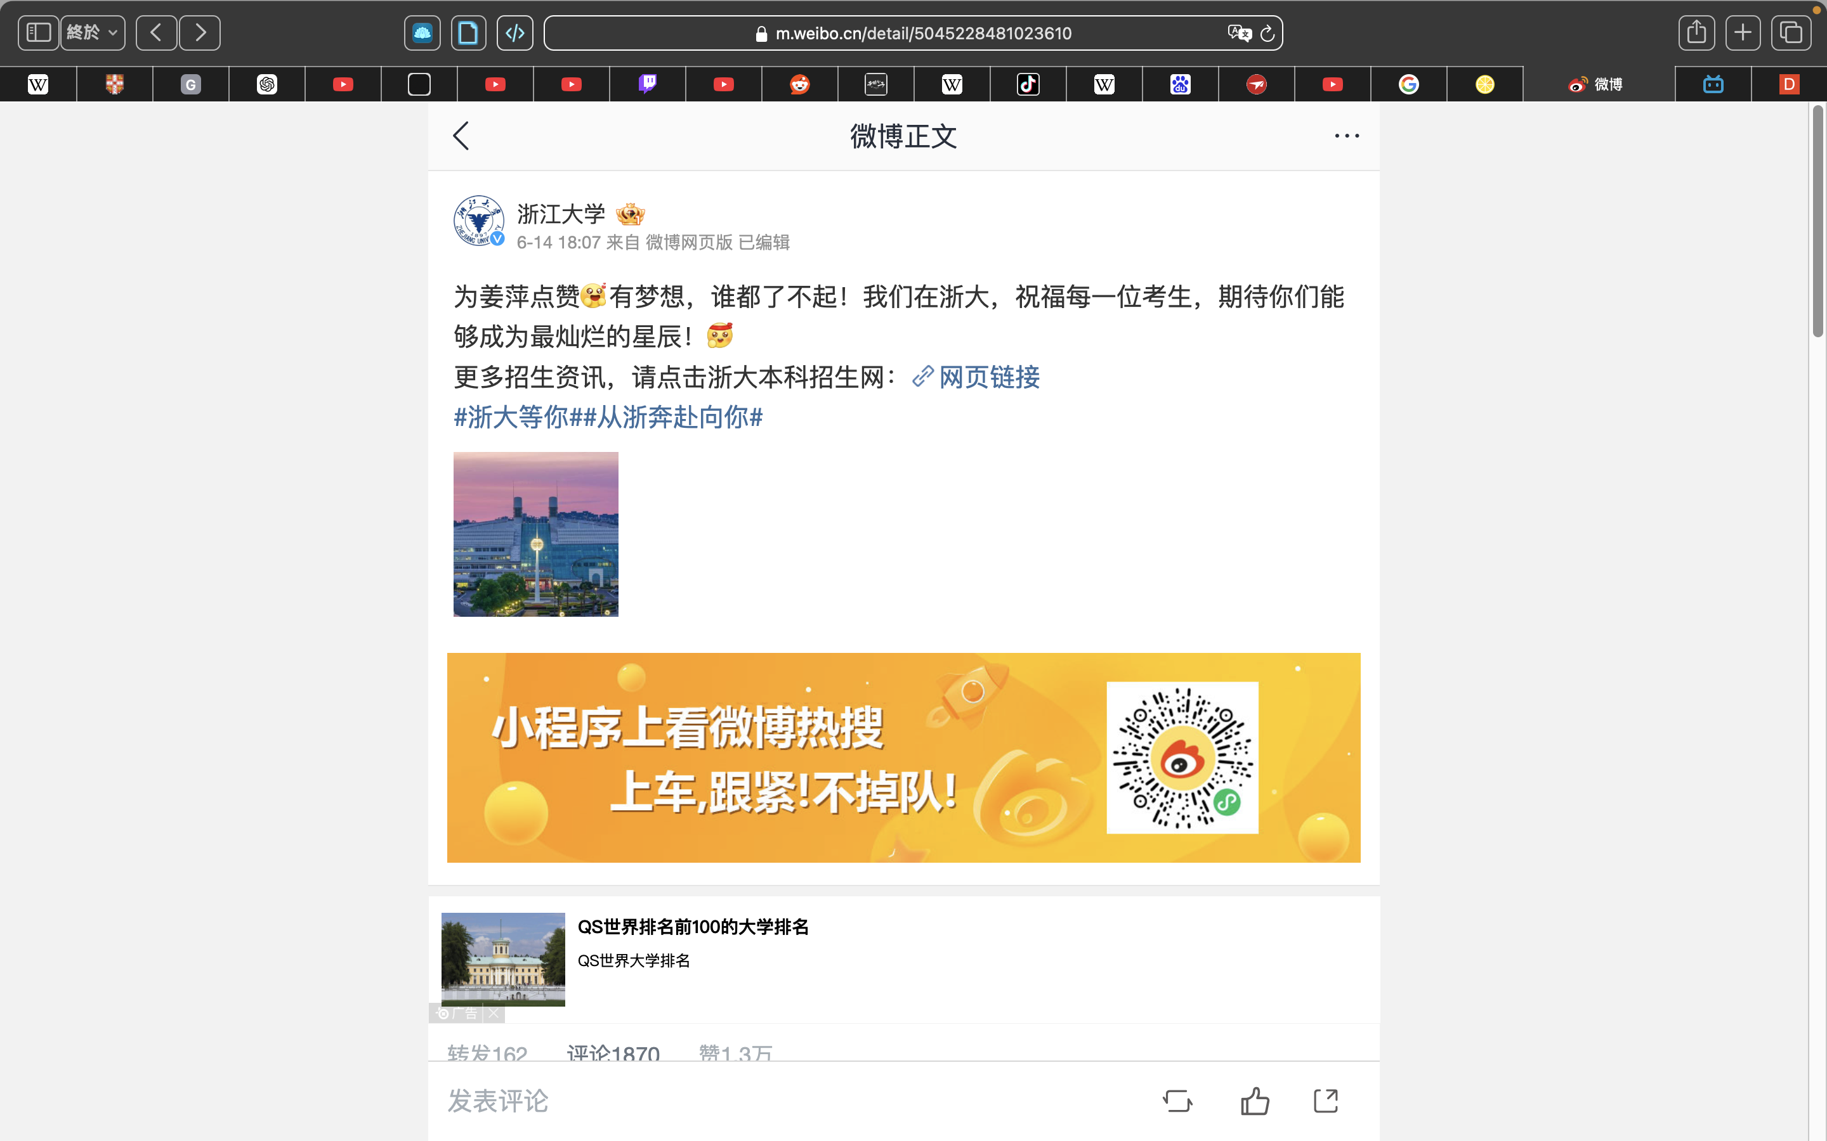Screen dimensions: 1827x1141
Task: Switch to the Bilibili tab
Action: point(1713,84)
